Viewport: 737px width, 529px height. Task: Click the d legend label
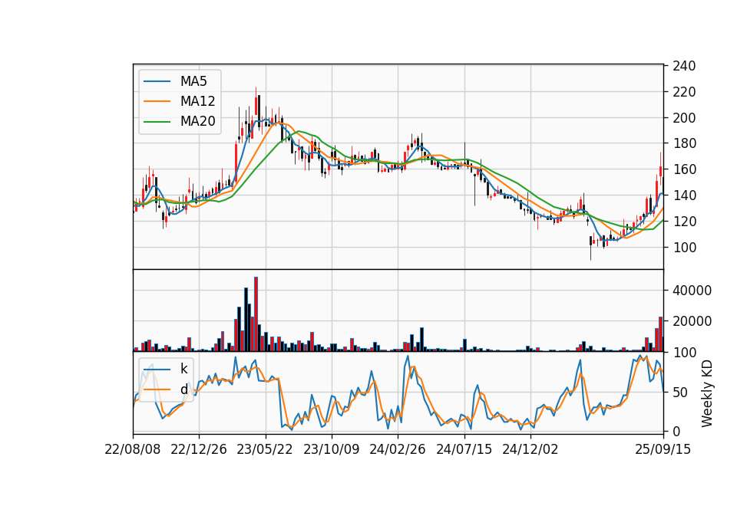183,389
